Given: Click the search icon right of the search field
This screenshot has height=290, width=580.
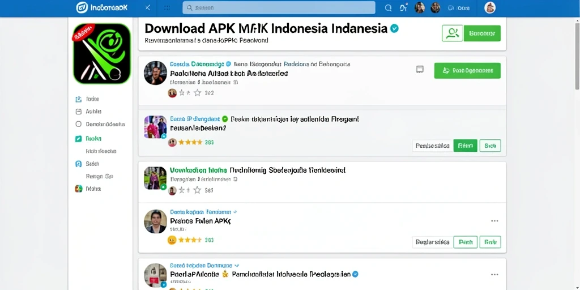Looking at the screenshot, I should pyautogui.click(x=388, y=8).
